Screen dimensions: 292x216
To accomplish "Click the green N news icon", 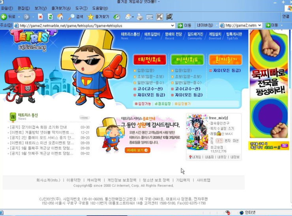I will pos(13,117).
